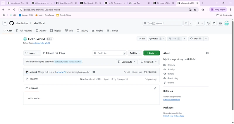This screenshot has height=124, width=234.
Task: Open octocat author link in commit row
Action: pos(33,72)
